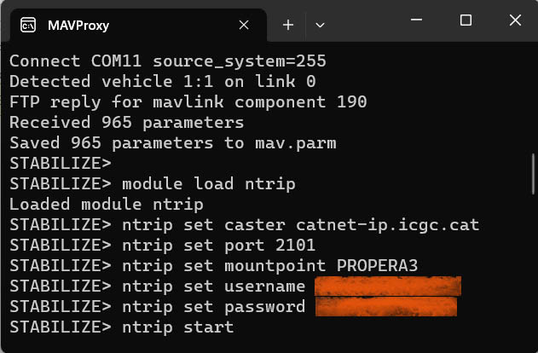The height and width of the screenshot is (353, 538).
Task: Click the caster address catnet-ip.icgc.cat
Action: click(x=387, y=225)
